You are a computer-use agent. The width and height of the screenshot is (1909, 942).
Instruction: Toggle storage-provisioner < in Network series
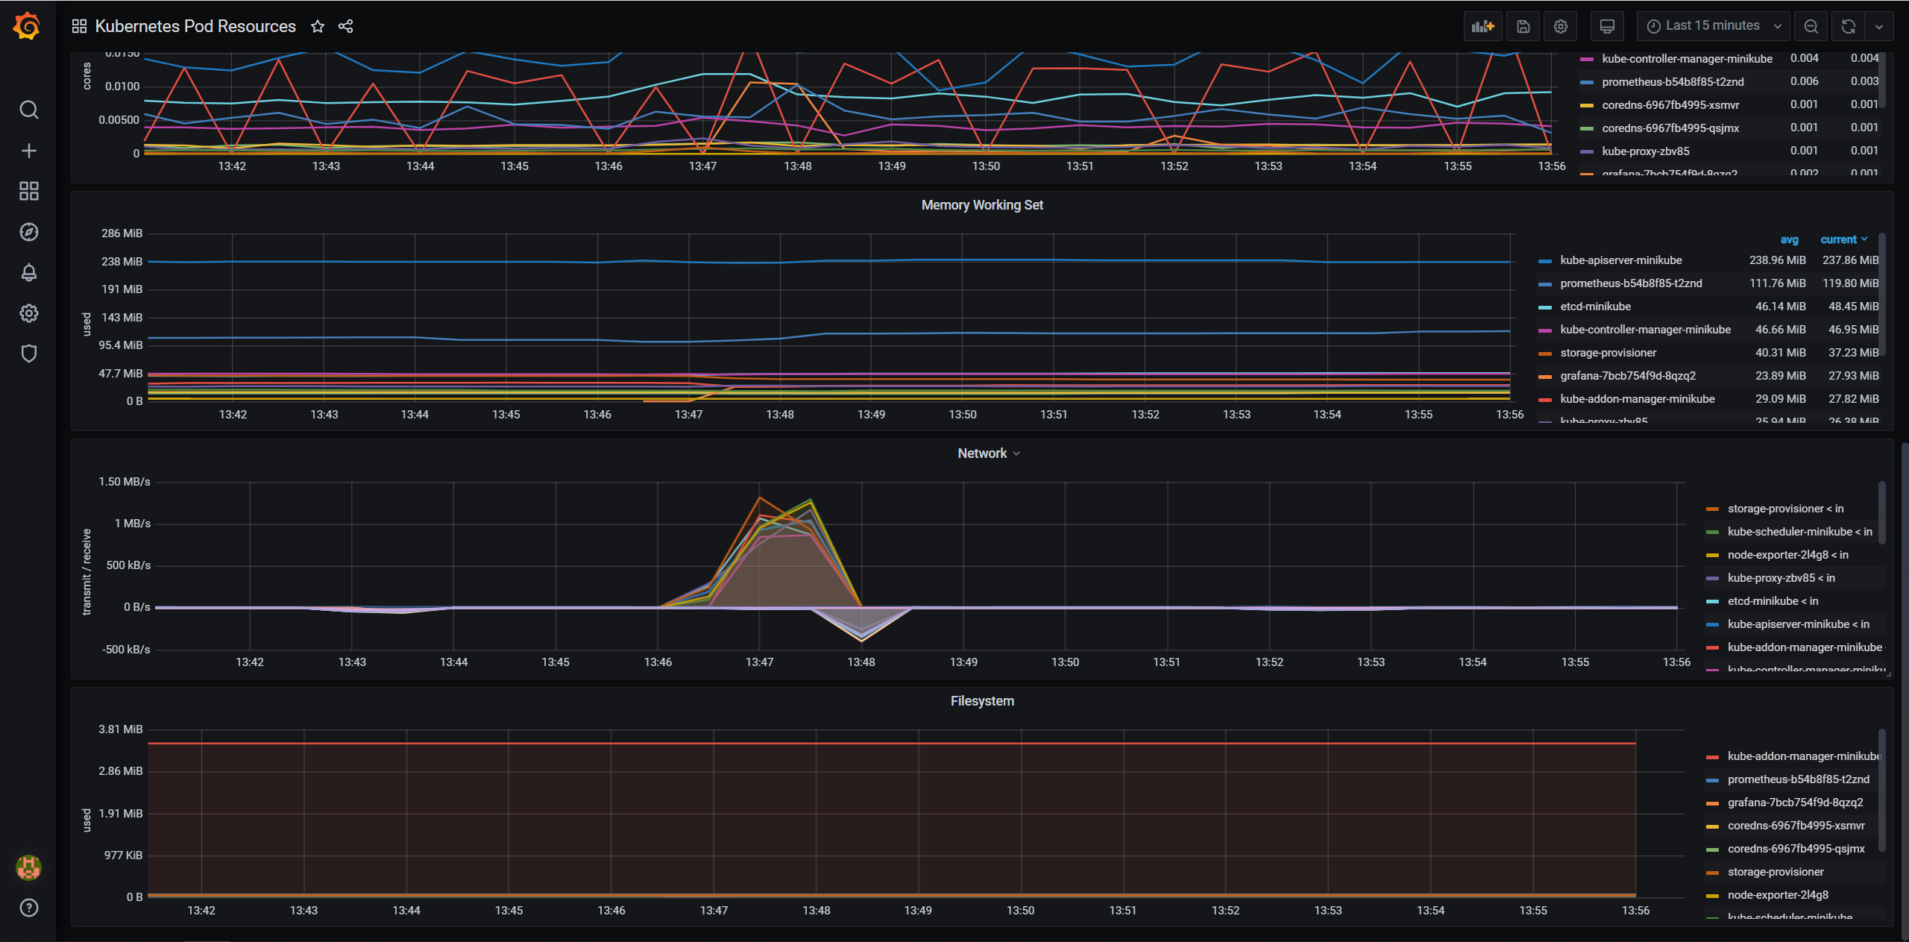1785,509
